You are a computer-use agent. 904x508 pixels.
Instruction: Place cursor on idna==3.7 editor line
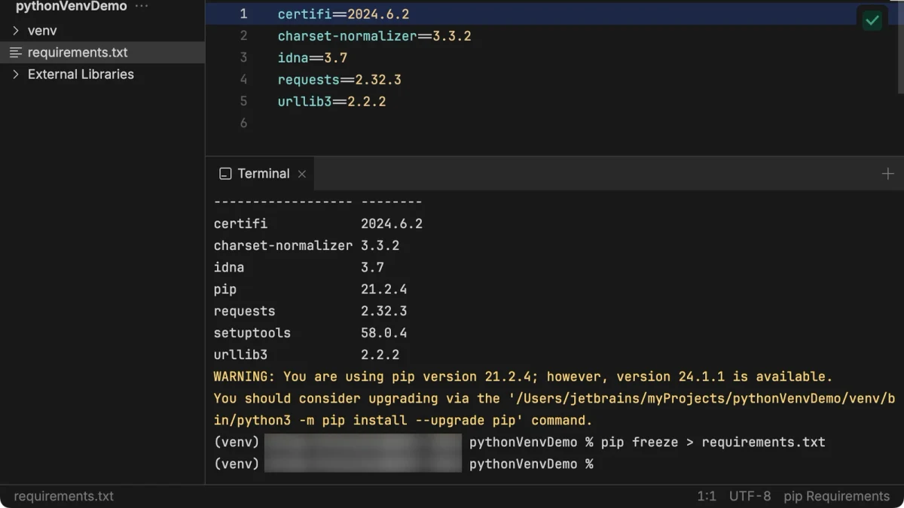tap(313, 58)
